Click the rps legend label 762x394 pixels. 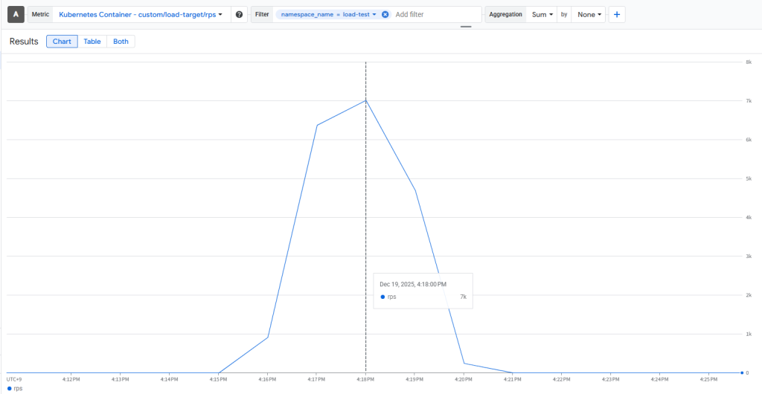tap(19, 388)
